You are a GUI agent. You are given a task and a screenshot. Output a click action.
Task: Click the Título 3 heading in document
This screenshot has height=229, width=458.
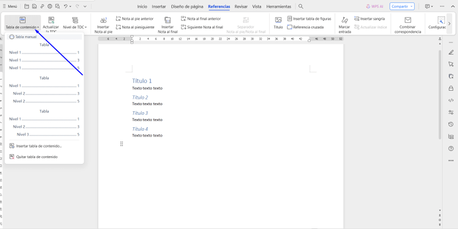tap(140, 113)
